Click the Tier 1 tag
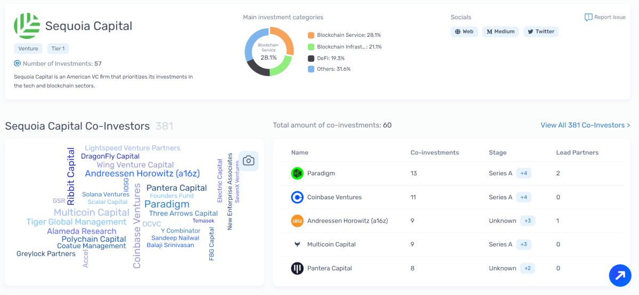Image resolution: width=639 pixels, height=295 pixels. [58, 48]
